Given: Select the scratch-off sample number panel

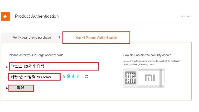Looking at the screenshot, I should click(130, 78).
